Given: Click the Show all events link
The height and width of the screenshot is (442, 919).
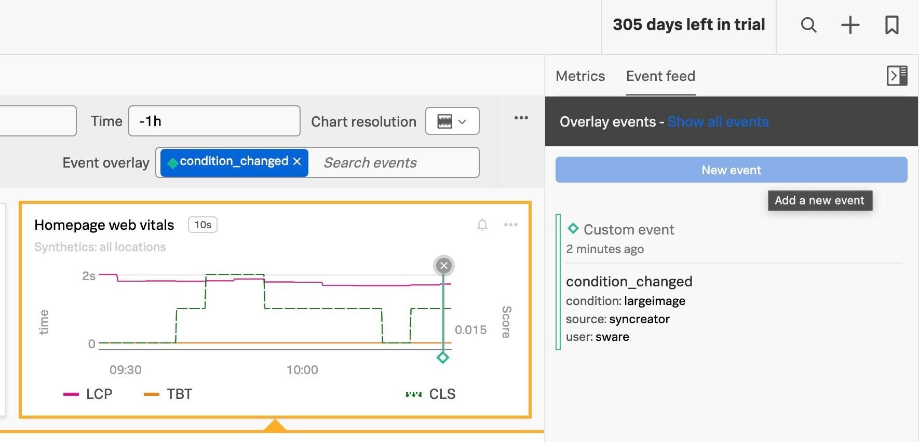Looking at the screenshot, I should point(718,122).
